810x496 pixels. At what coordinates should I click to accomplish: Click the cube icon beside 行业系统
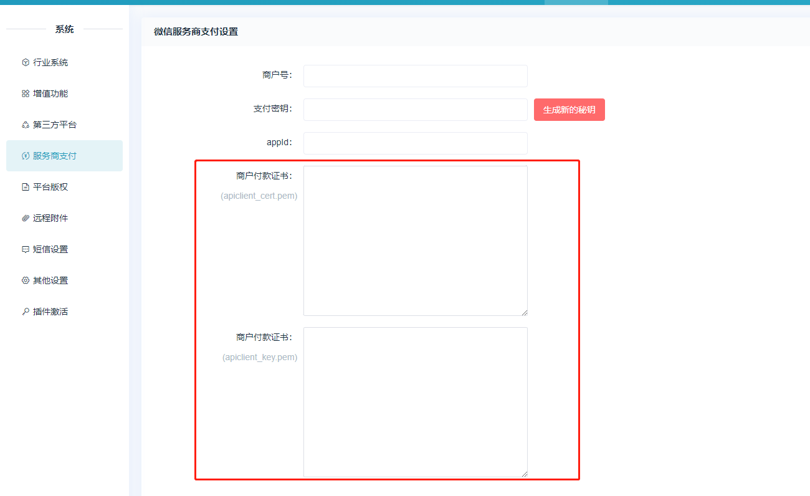click(x=26, y=62)
